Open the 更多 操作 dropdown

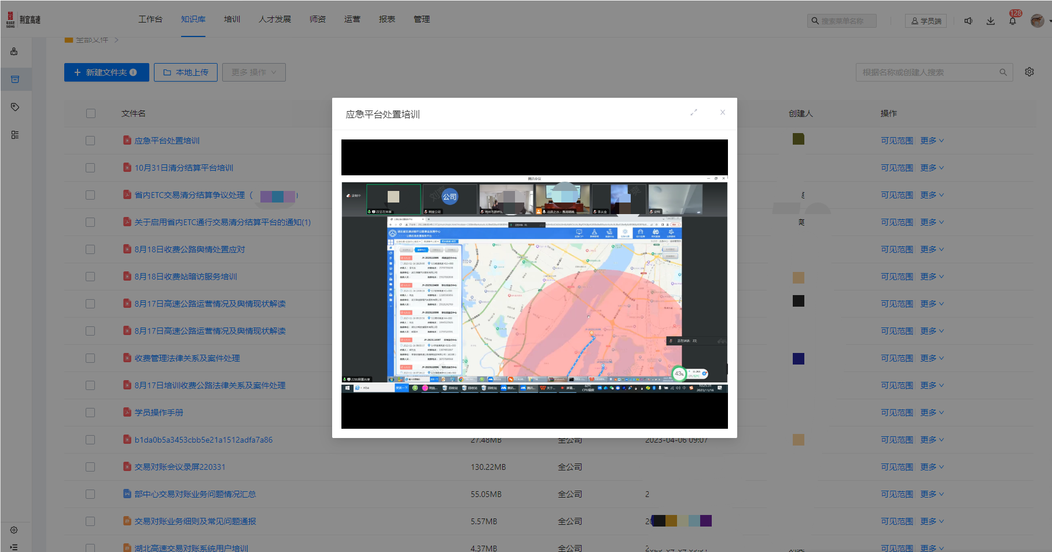point(254,72)
